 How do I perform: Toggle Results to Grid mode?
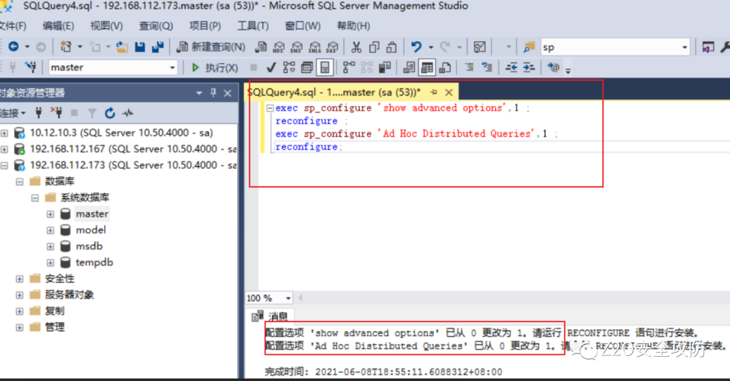pyautogui.click(x=427, y=68)
